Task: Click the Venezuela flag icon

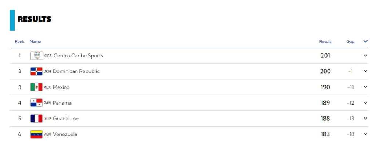Action: click(x=36, y=134)
